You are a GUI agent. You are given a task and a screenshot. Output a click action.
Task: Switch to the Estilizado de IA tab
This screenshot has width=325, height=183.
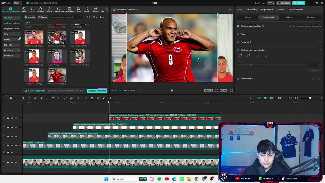tap(296, 10)
